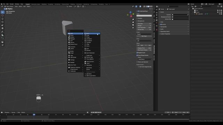Toggle Screencast Keys checkbox

pyautogui.click(x=138, y=11)
